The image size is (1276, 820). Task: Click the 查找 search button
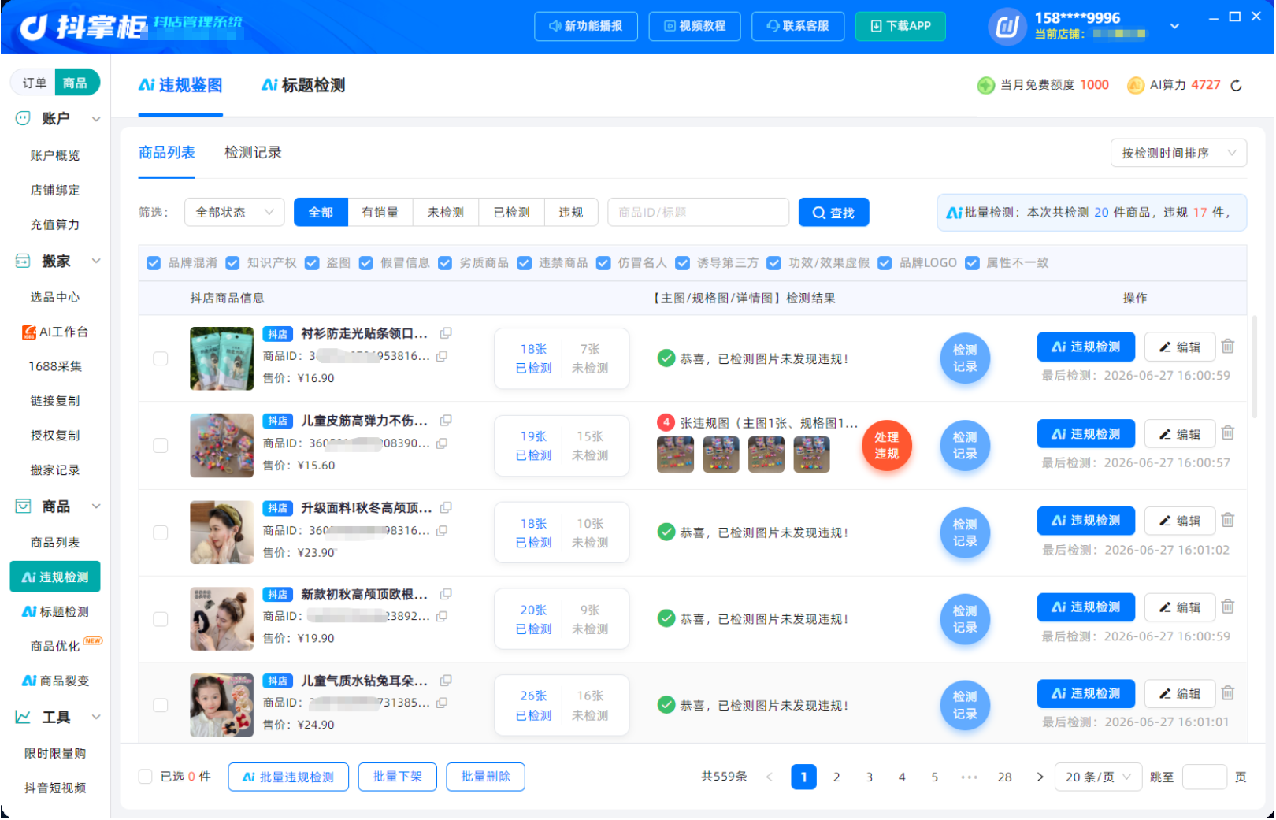835,213
